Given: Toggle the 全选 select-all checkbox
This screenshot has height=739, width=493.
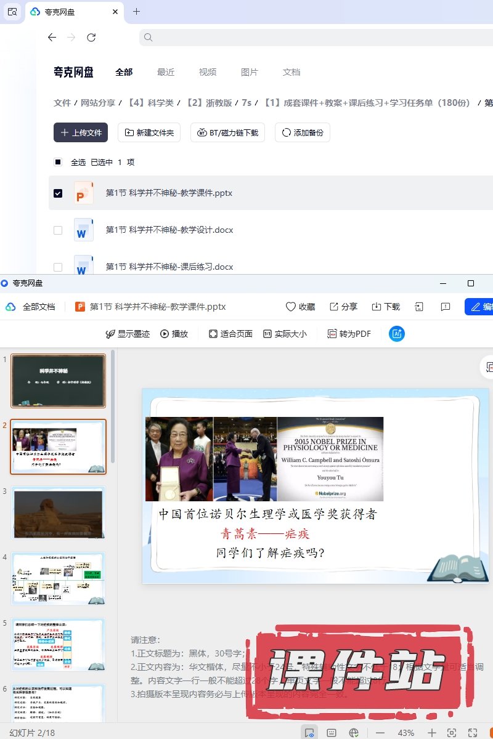Looking at the screenshot, I should (58, 162).
